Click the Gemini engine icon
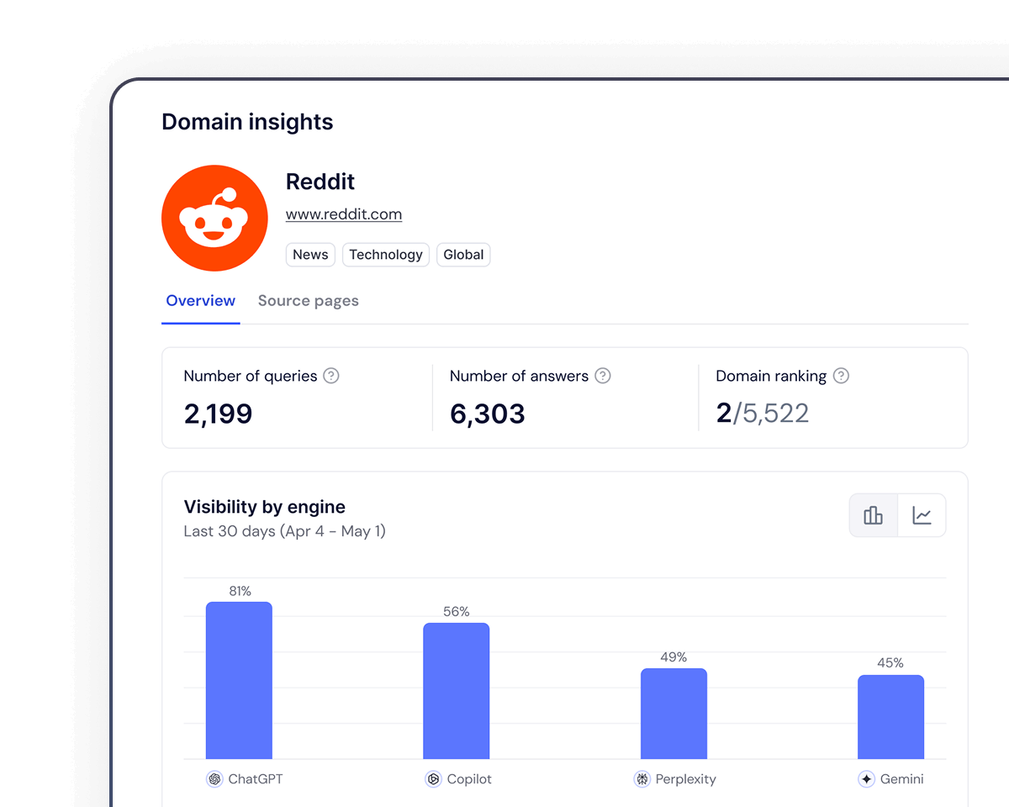Viewport: 1009px width, 807px height. pos(867,779)
